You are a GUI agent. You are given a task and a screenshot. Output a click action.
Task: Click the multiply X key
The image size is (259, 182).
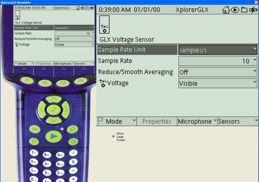(x=73, y=162)
